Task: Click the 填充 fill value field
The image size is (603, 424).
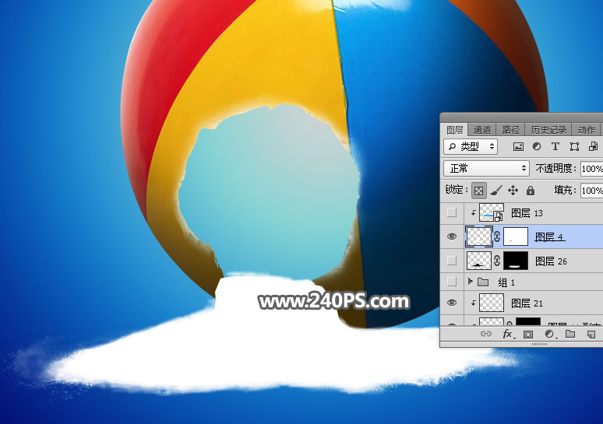Action: (591, 191)
